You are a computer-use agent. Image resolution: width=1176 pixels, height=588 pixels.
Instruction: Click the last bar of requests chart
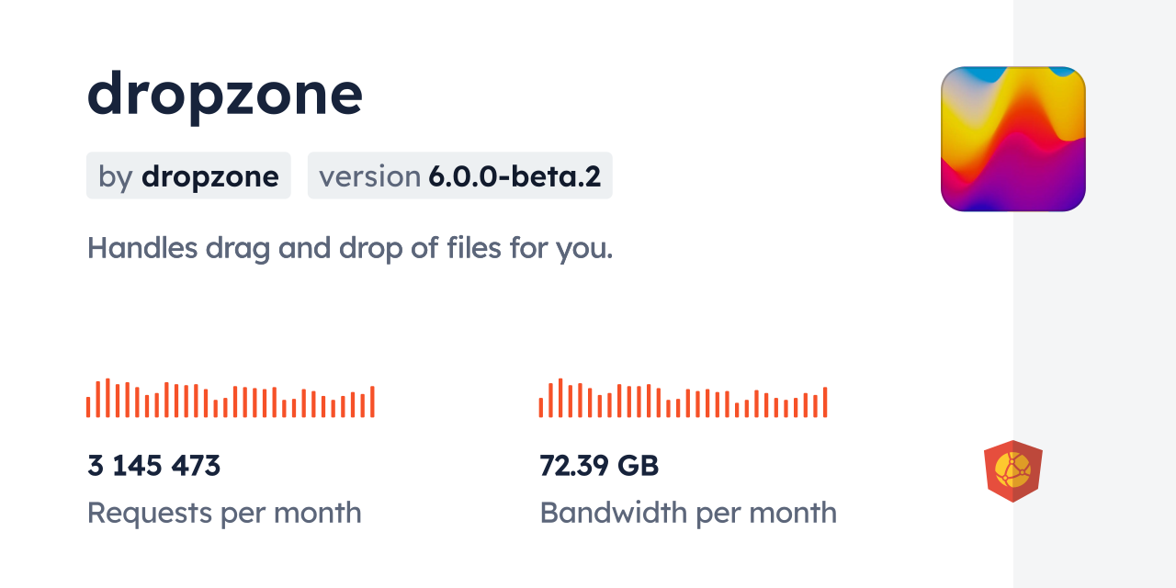click(x=372, y=401)
